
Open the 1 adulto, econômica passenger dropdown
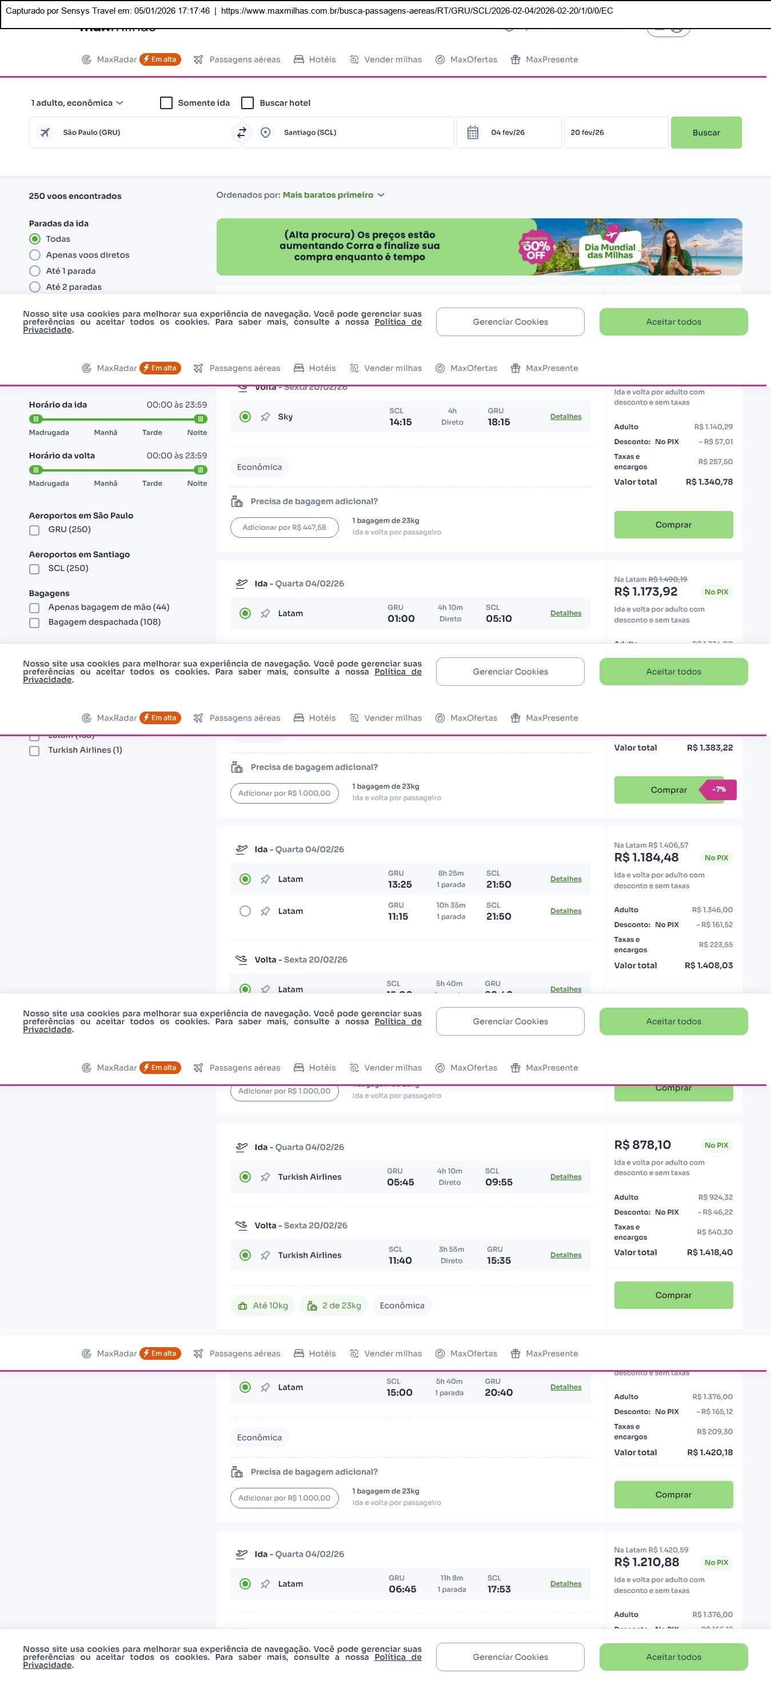pos(77,103)
